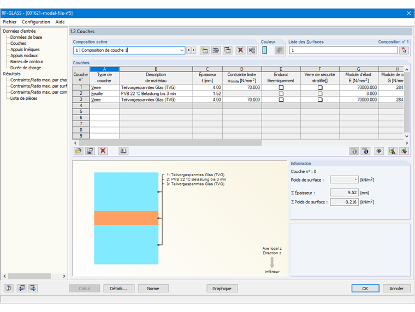Create a new layer composition

tap(204, 50)
